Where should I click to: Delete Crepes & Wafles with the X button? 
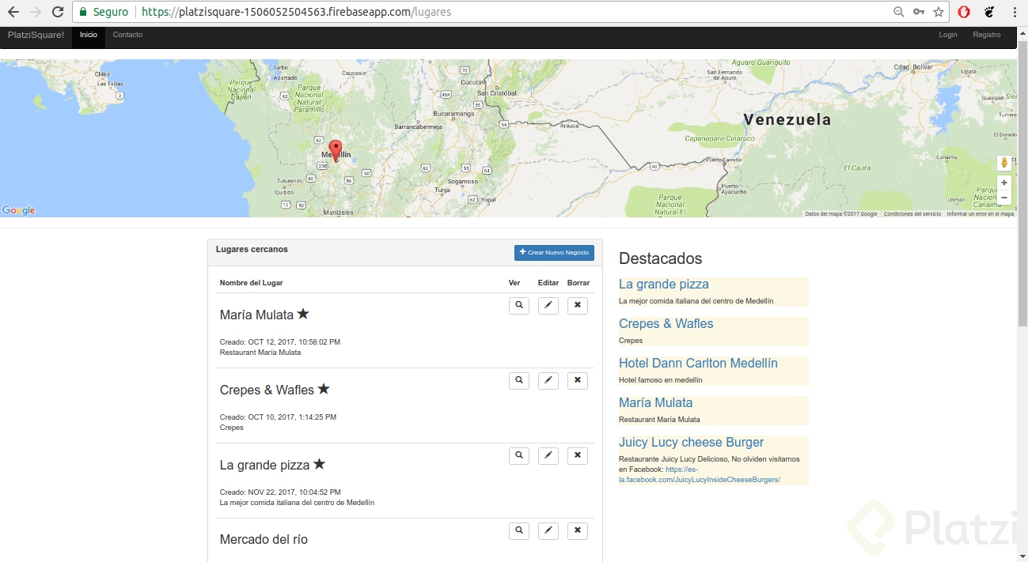point(578,380)
